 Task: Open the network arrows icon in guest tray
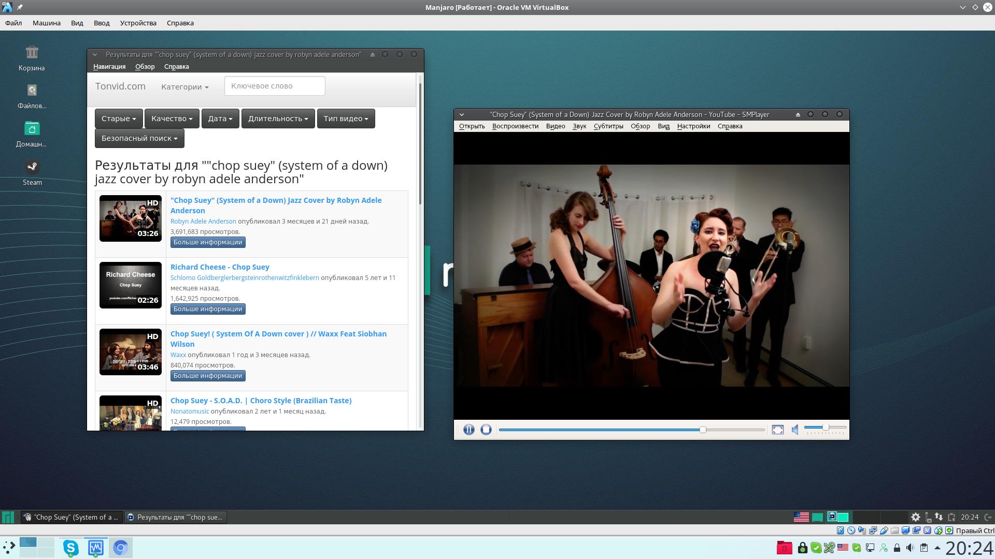click(x=939, y=517)
